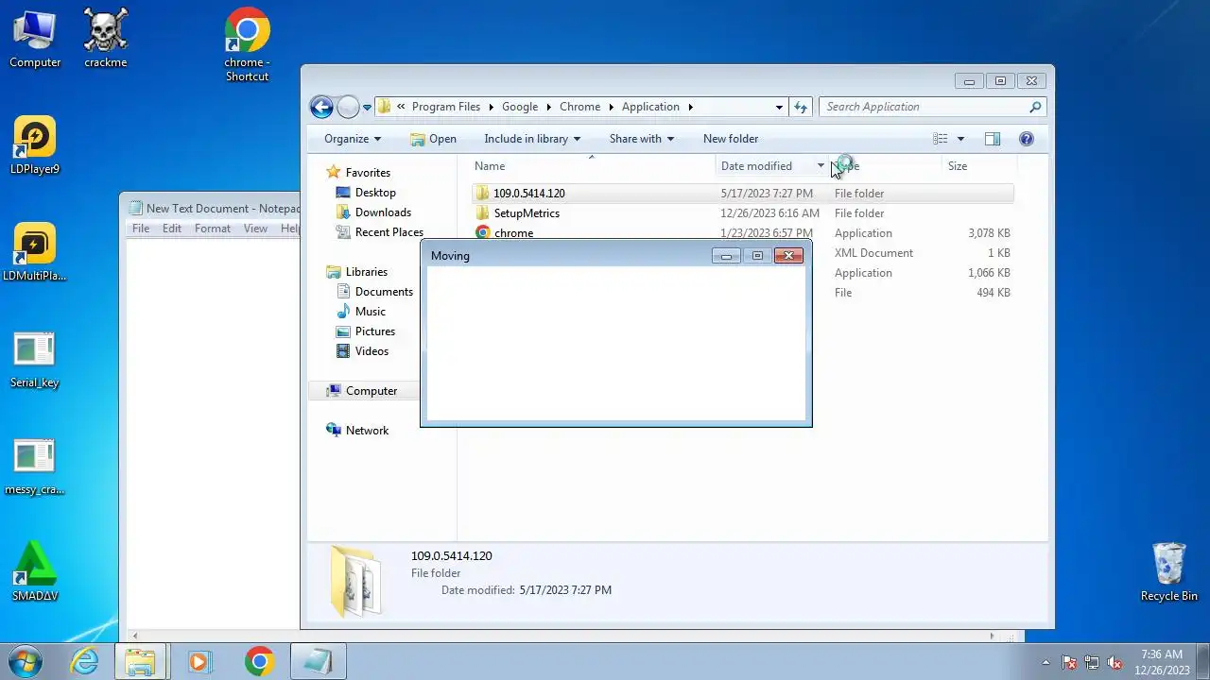
Task: Select the SetupMetrics folder
Action: tap(742, 213)
